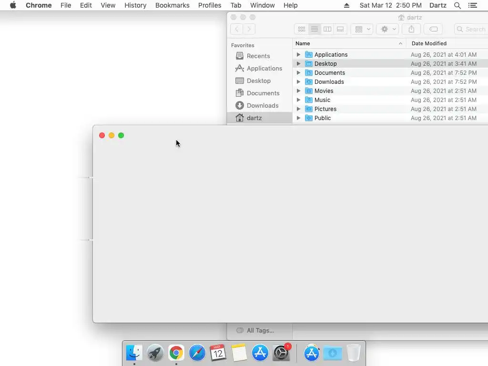Click Finder edit tags button
Image resolution: width=488 pixels, height=366 pixels.
pyautogui.click(x=433, y=29)
